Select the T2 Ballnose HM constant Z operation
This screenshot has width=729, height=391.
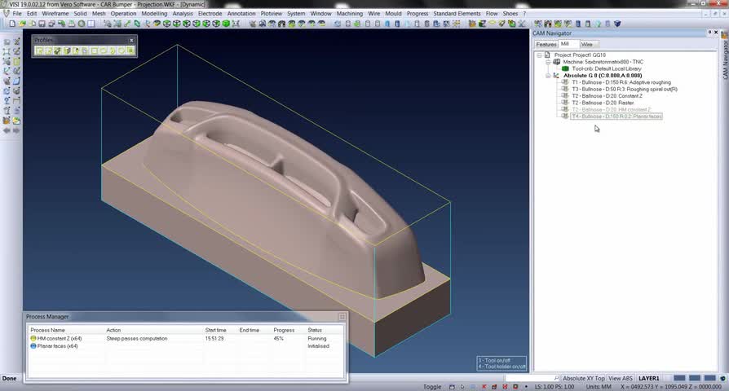tap(612, 110)
